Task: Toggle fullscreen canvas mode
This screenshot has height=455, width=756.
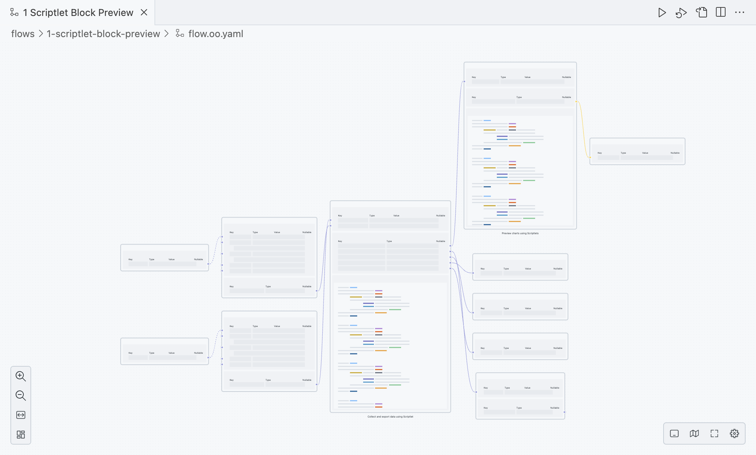Action: tap(714, 433)
